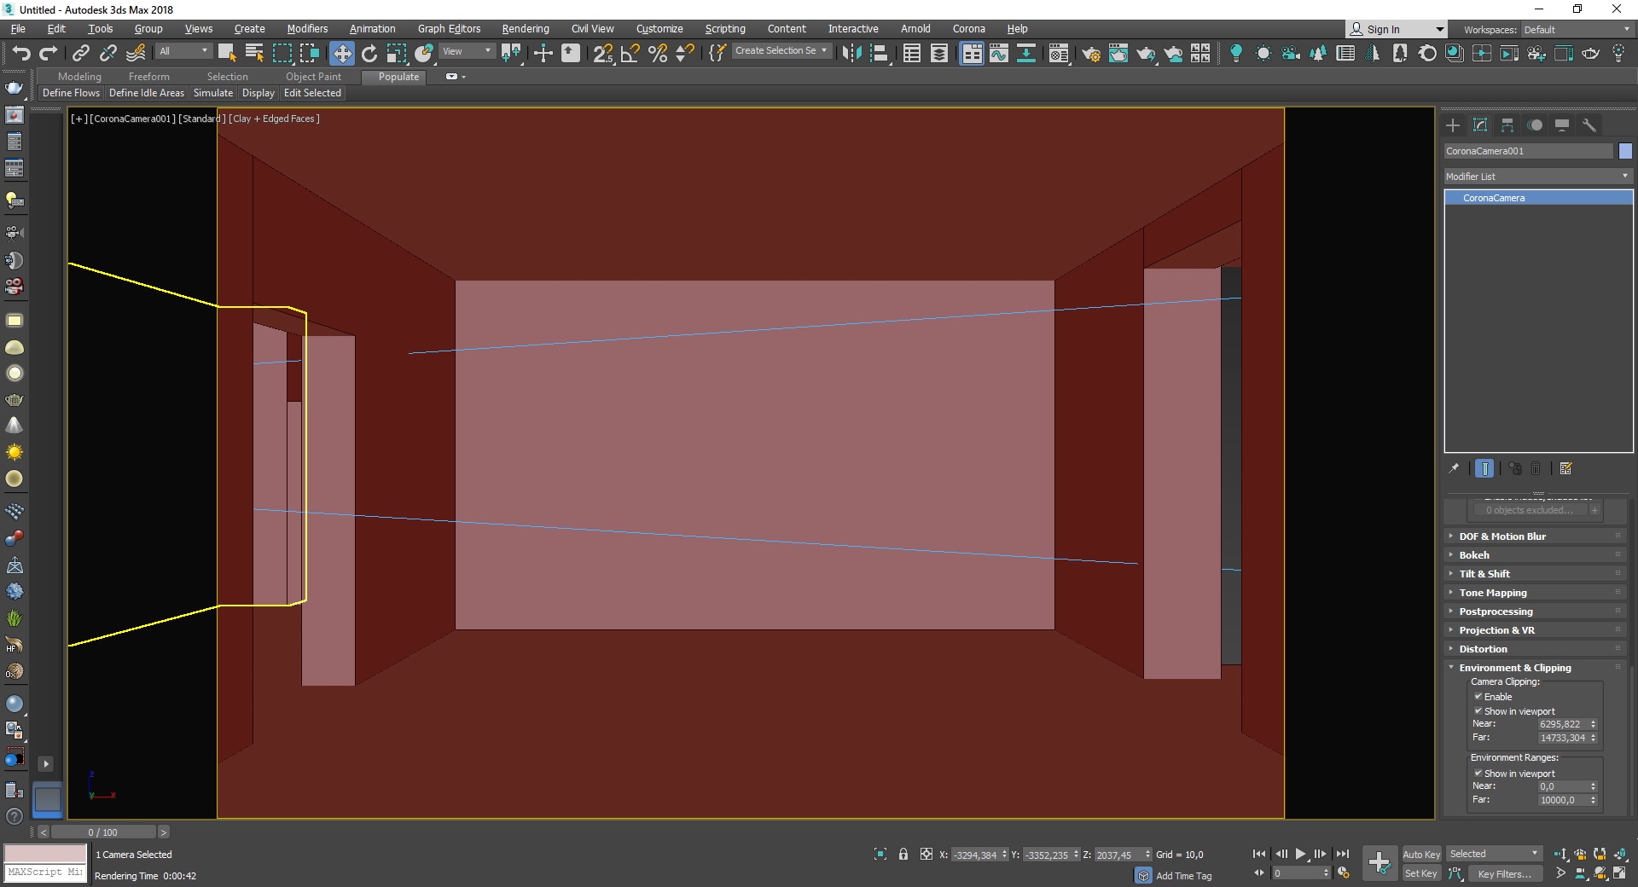This screenshot has width=1638, height=887.
Task: Click Configure Modifier Sets icon
Action: (1565, 468)
